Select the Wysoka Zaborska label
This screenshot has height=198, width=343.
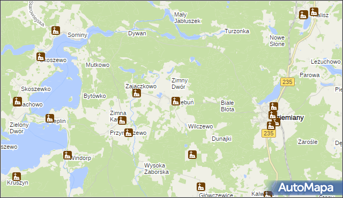pyautogui.click(x=156, y=169)
